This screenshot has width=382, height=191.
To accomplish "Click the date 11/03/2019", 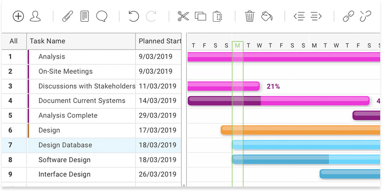I will (x=157, y=86).
